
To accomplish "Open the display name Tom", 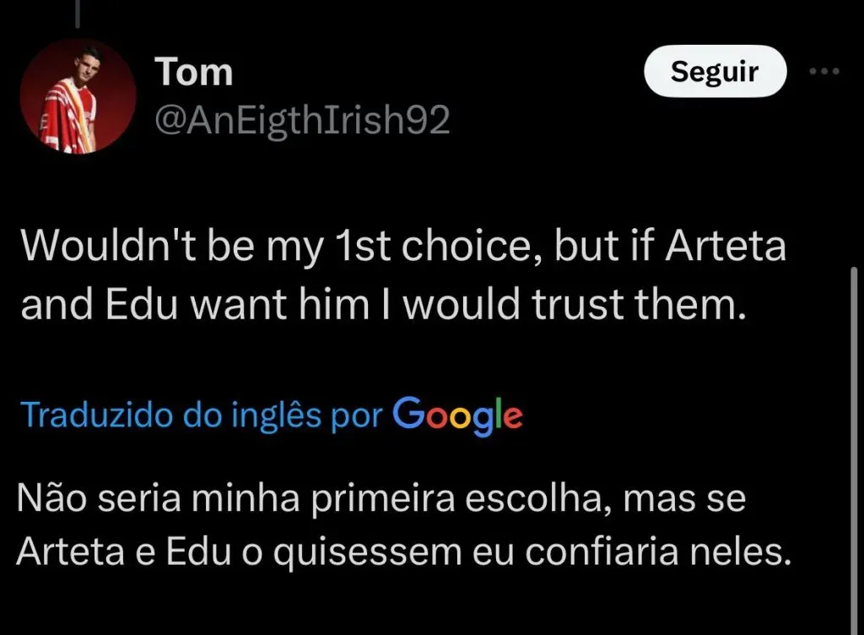I will tap(193, 73).
